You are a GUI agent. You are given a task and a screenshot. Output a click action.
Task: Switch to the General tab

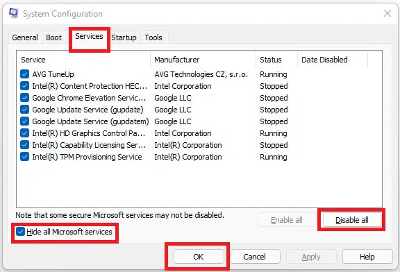click(x=25, y=37)
